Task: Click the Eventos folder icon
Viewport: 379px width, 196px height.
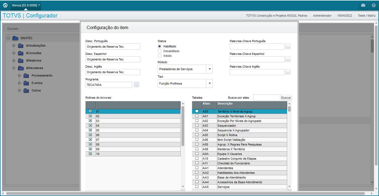Action: [26, 83]
